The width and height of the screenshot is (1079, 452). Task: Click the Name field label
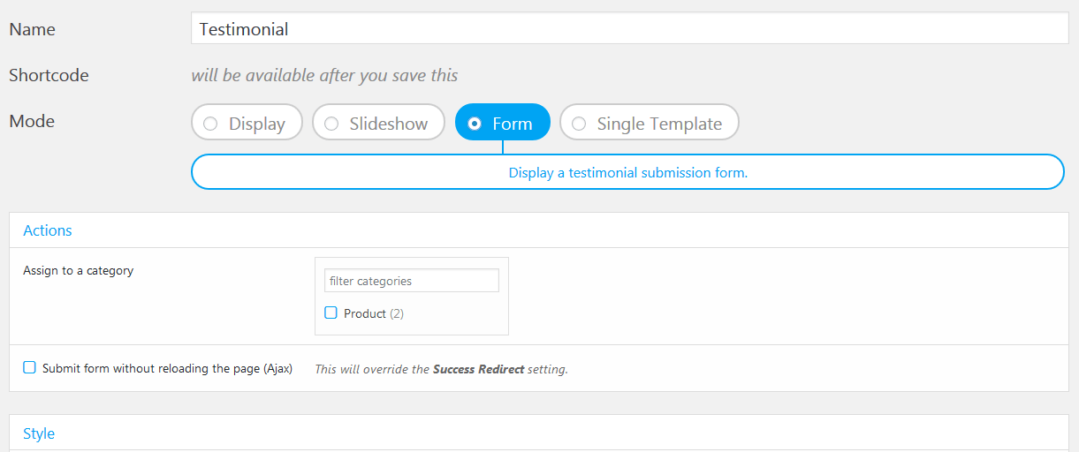tap(32, 29)
